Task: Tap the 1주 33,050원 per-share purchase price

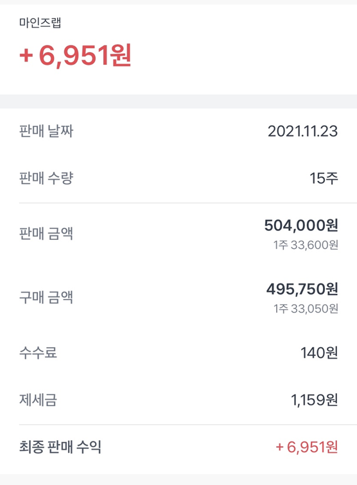Action: click(306, 309)
